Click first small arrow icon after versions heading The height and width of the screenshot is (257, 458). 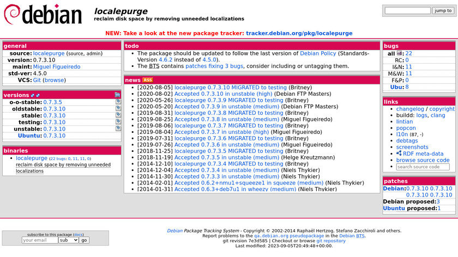pos(32,95)
